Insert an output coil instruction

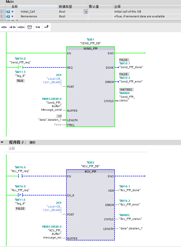(21, 27)
